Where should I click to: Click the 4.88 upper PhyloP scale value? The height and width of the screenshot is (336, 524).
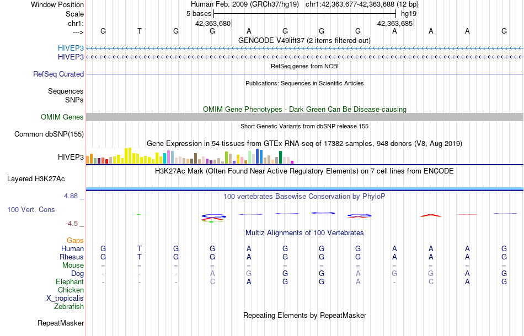click(71, 196)
